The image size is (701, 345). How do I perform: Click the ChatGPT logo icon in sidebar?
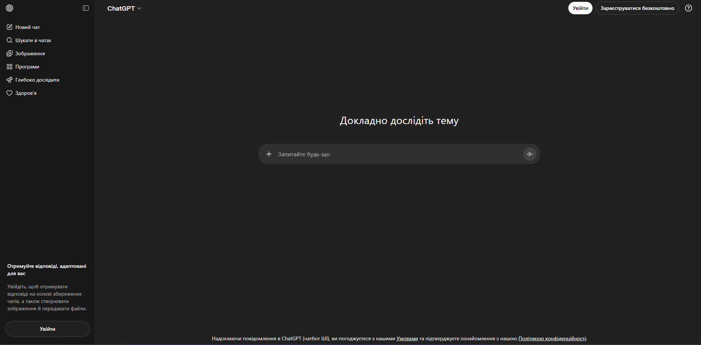pyautogui.click(x=10, y=8)
